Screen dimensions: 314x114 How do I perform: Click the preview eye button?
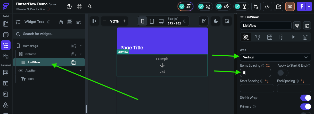pyautogui.click(x=290, y=7)
